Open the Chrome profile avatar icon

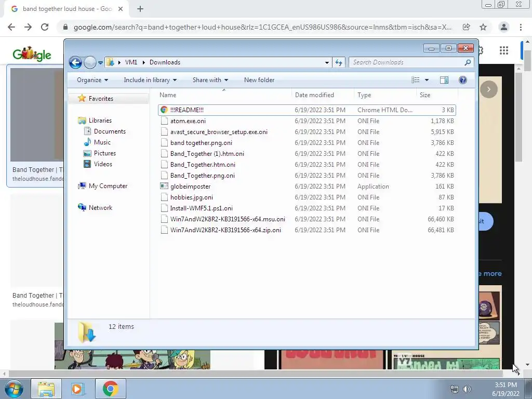504,27
